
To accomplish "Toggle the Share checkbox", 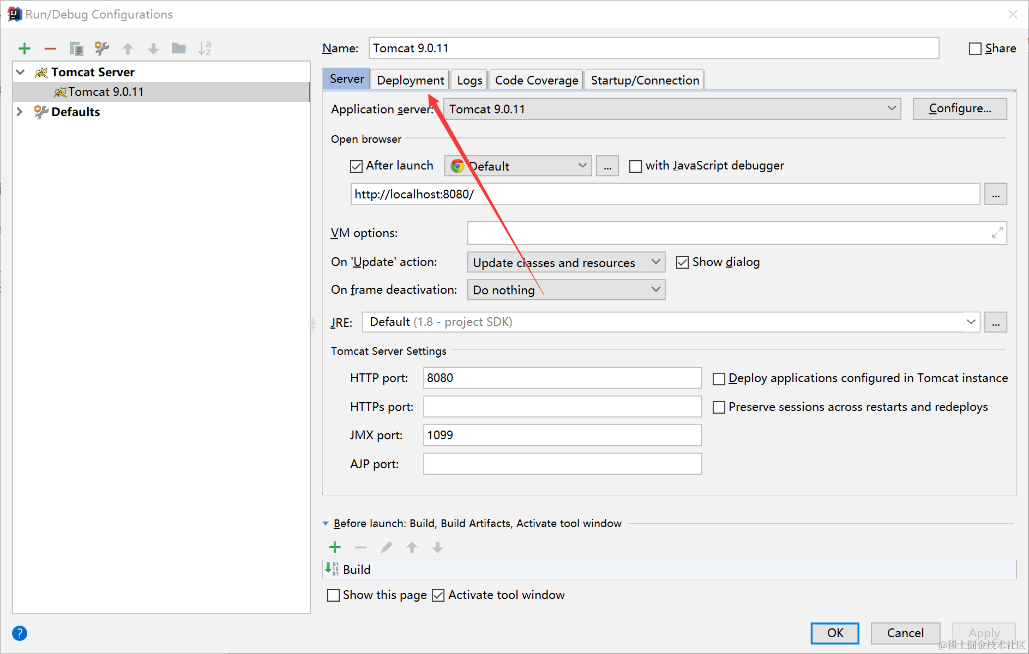I will click(x=975, y=49).
